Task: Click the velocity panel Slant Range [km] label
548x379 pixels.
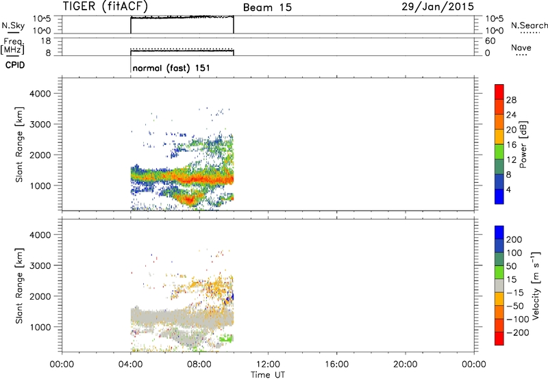Action: click(x=19, y=285)
